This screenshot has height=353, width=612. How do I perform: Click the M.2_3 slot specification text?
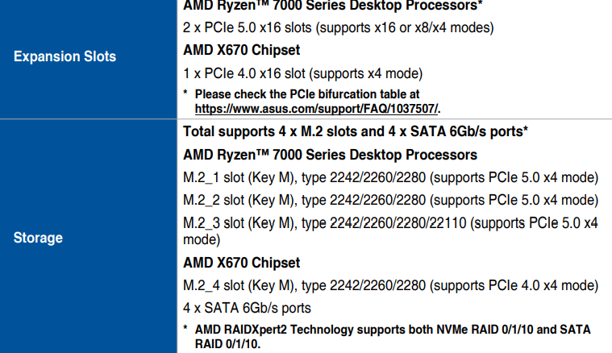(391, 231)
